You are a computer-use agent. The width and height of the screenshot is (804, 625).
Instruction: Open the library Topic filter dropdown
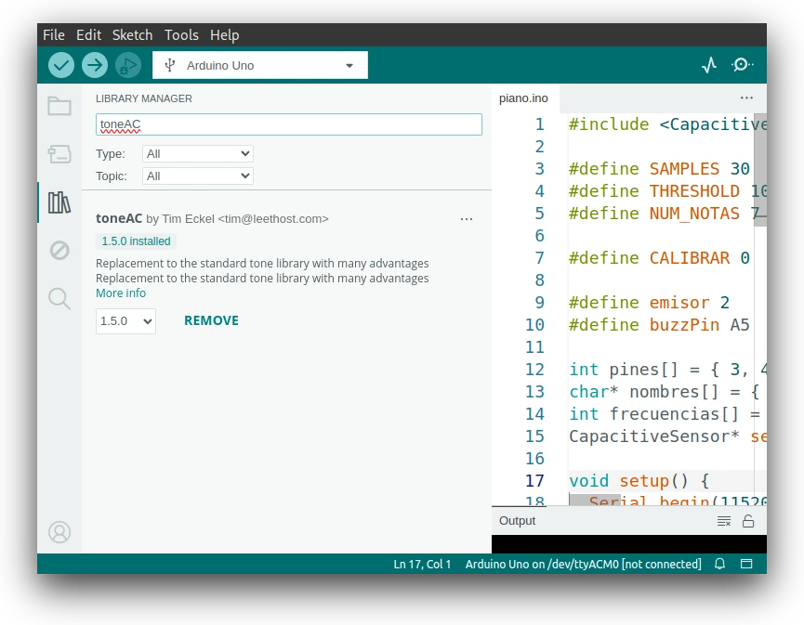(x=198, y=176)
